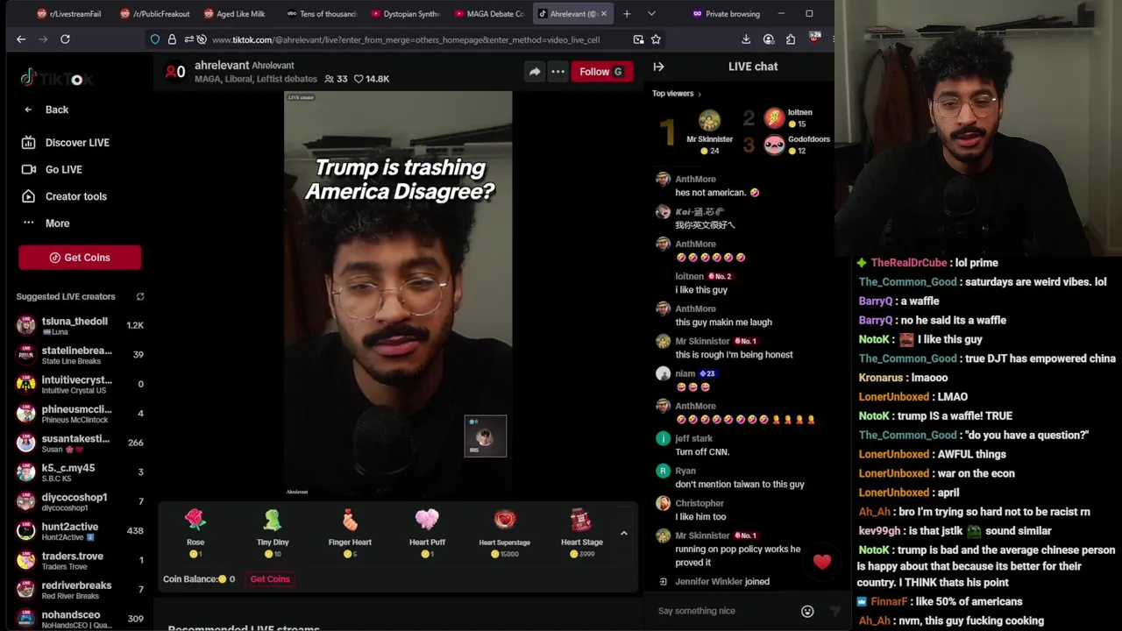Image resolution: width=1122 pixels, height=631 pixels.
Task: Click the red Get Coins sidebar button
Action: 80,258
